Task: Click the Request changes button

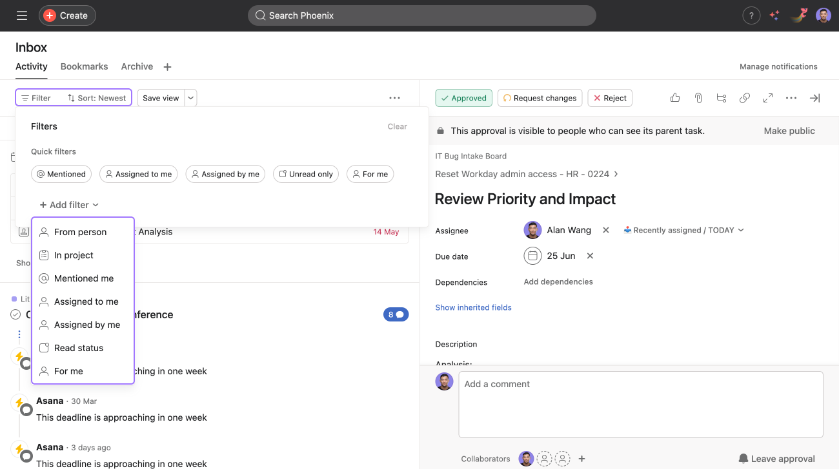Action: coord(540,98)
